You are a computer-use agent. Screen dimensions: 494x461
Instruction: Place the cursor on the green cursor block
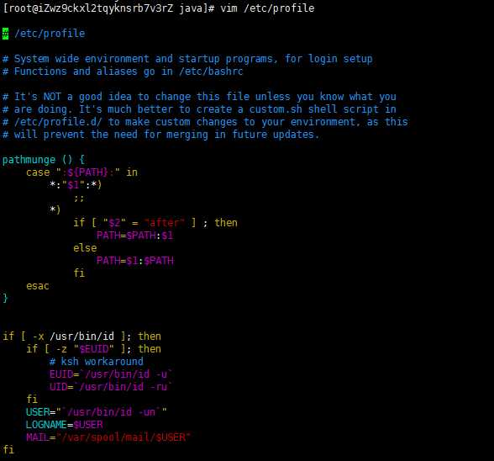(x=5, y=34)
